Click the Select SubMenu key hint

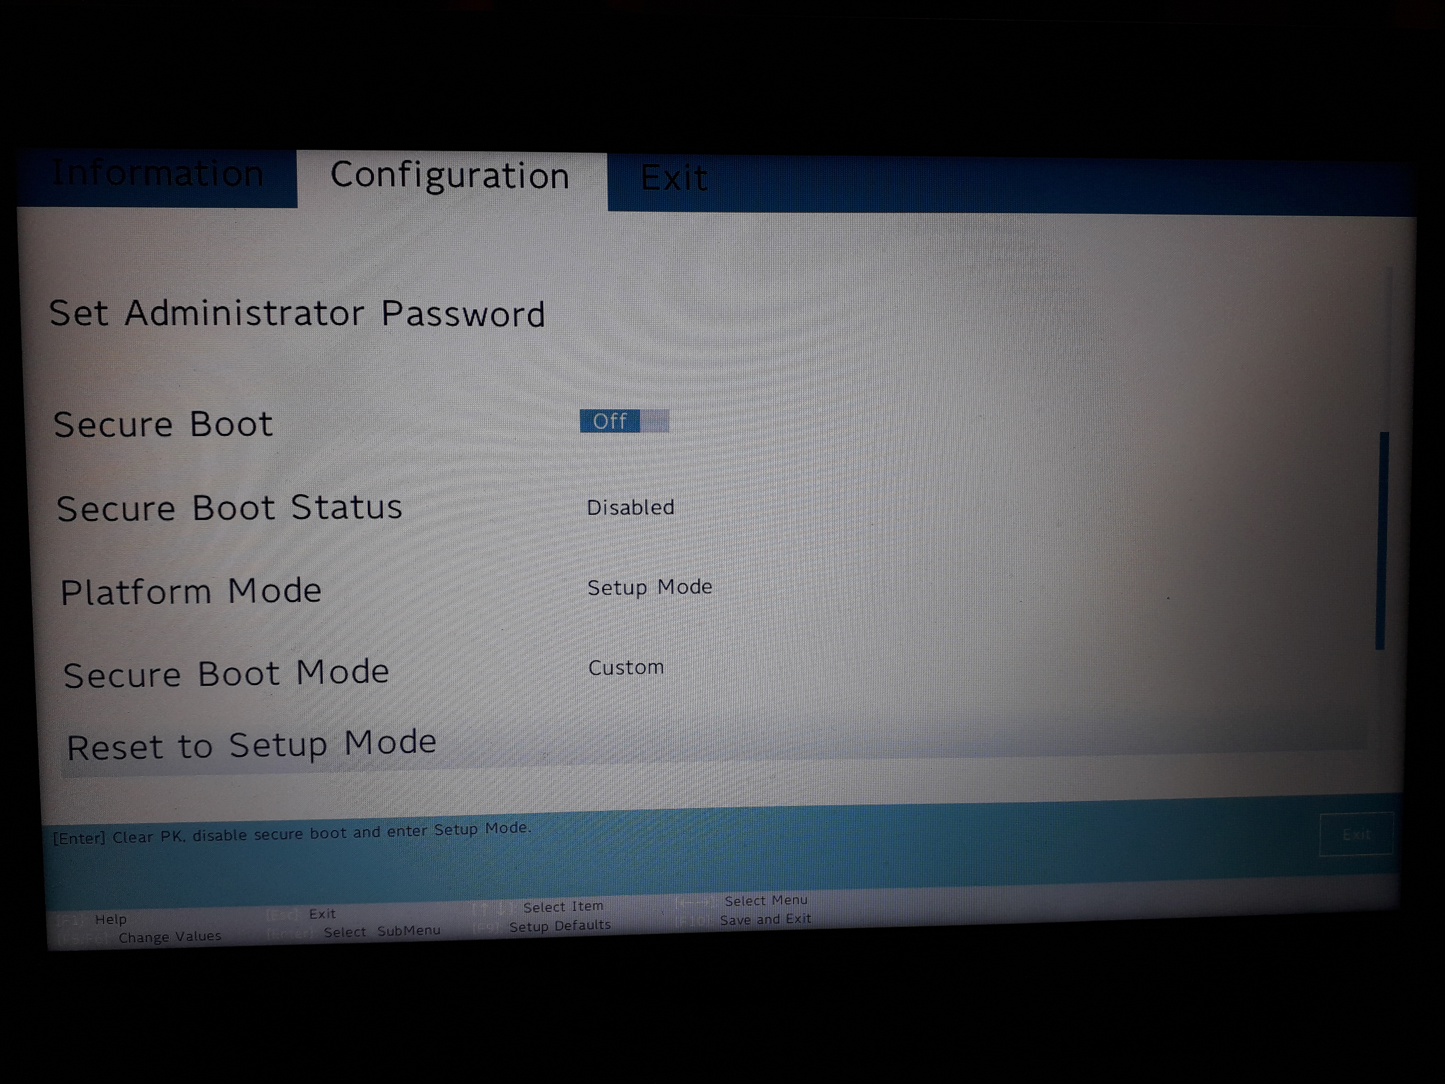[382, 931]
